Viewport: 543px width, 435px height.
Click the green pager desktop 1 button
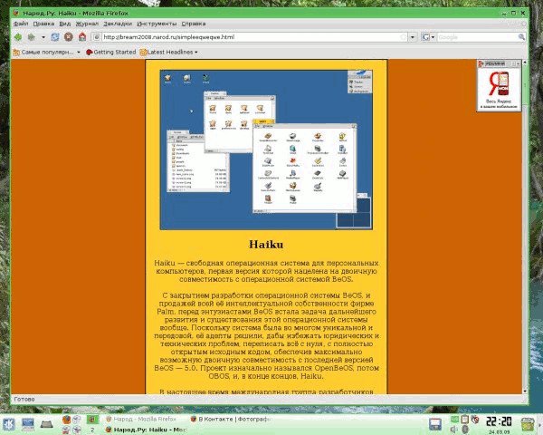point(92,420)
